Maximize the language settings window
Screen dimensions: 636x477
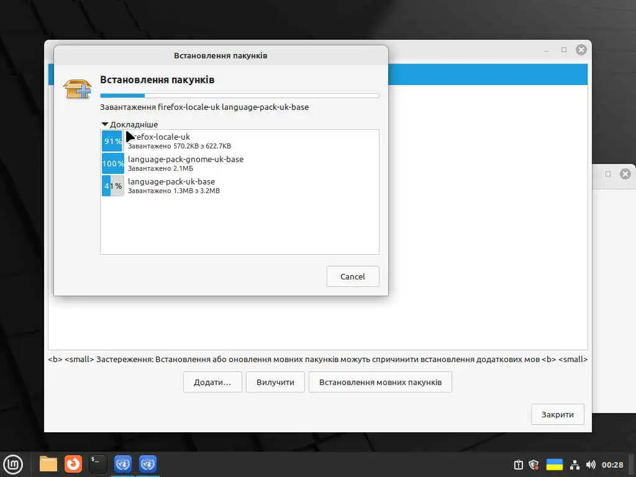(563, 50)
